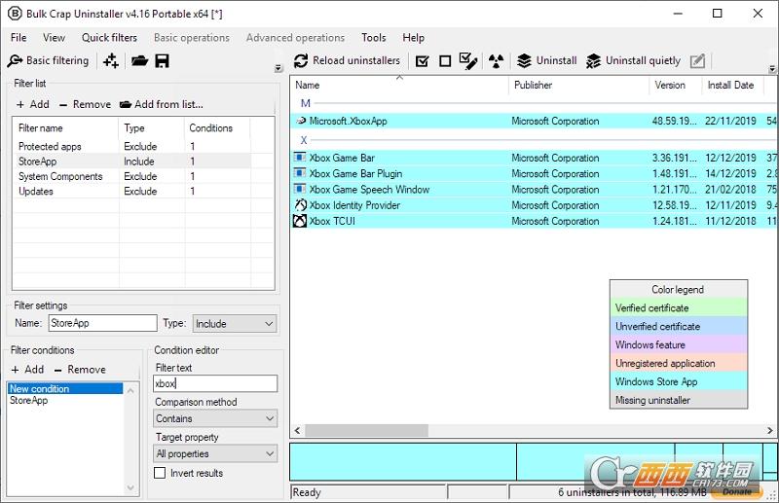Click the filter Name input field
This screenshot has height=503, width=779.
click(x=103, y=323)
